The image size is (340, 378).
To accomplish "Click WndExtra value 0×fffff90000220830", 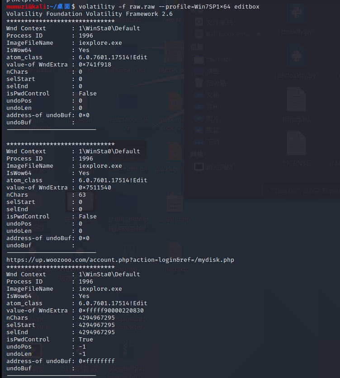I will (111, 311).
